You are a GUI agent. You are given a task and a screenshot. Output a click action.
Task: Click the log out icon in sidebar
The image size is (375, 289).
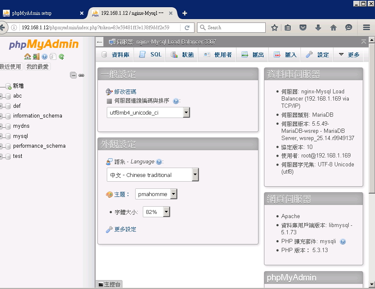36,56
